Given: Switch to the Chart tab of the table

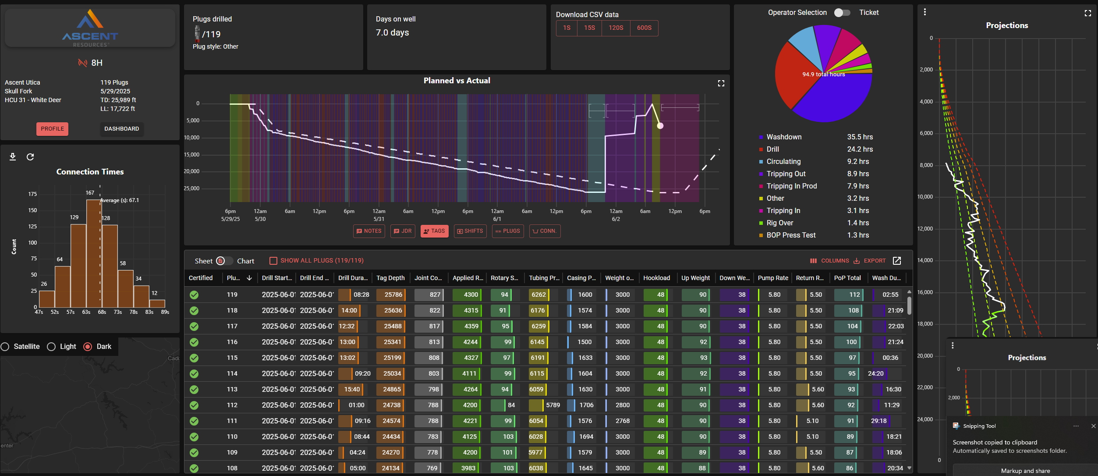Looking at the screenshot, I should [x=245, y=260].
